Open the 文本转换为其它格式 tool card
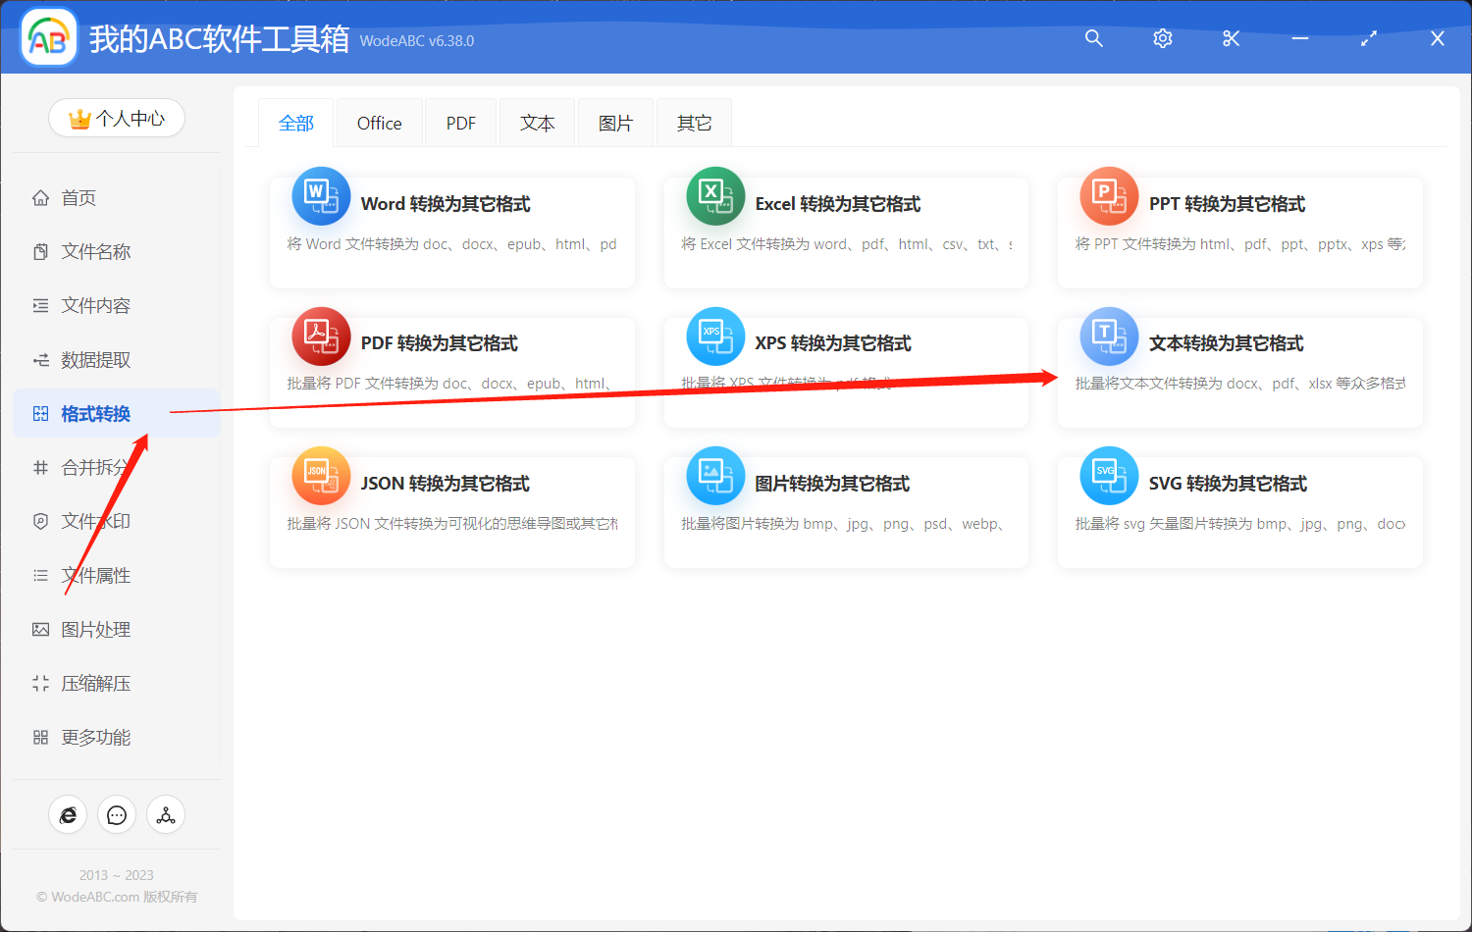1472x932 pixels. click(1239, 373)
